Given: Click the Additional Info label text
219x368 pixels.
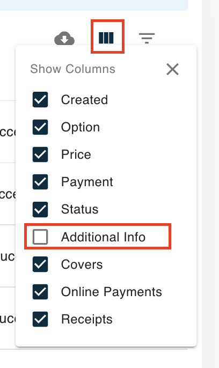Looking at the screenshot, I should click(x=103, y=237).
